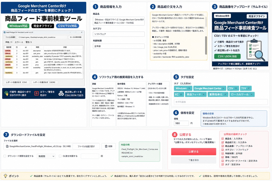This screenshot has height=181, width=272.
Task: Click the 商品名 input field
Action: pos(119,21)
